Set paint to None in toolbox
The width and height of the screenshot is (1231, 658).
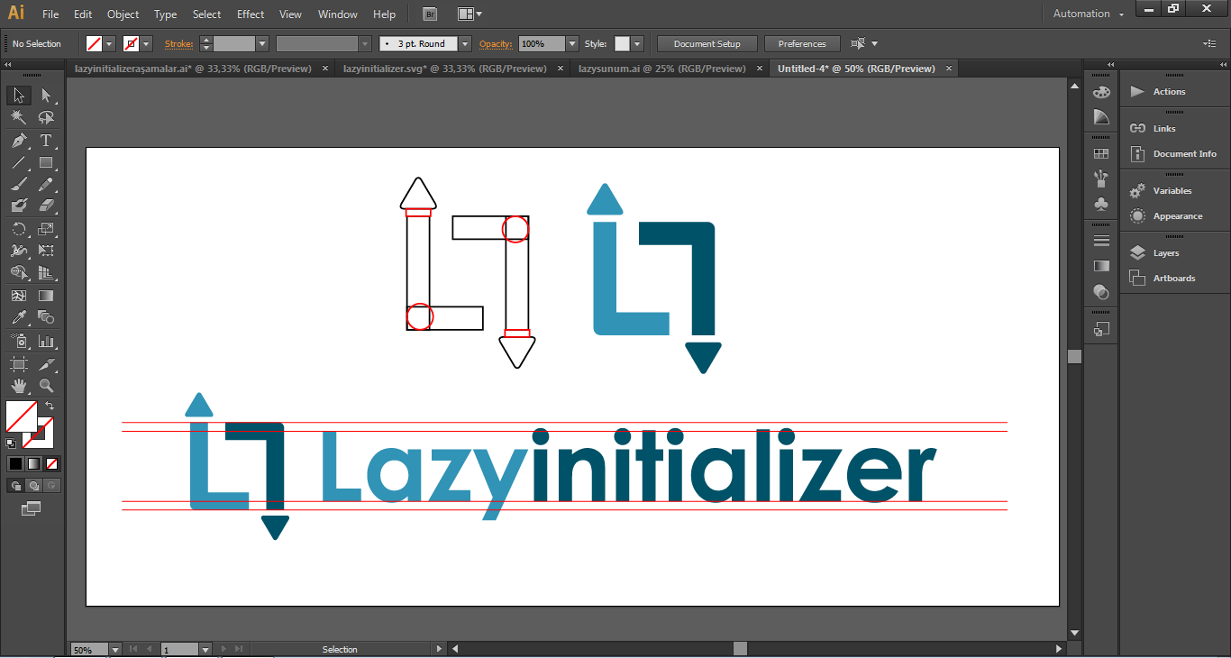(x=51, y=463)
